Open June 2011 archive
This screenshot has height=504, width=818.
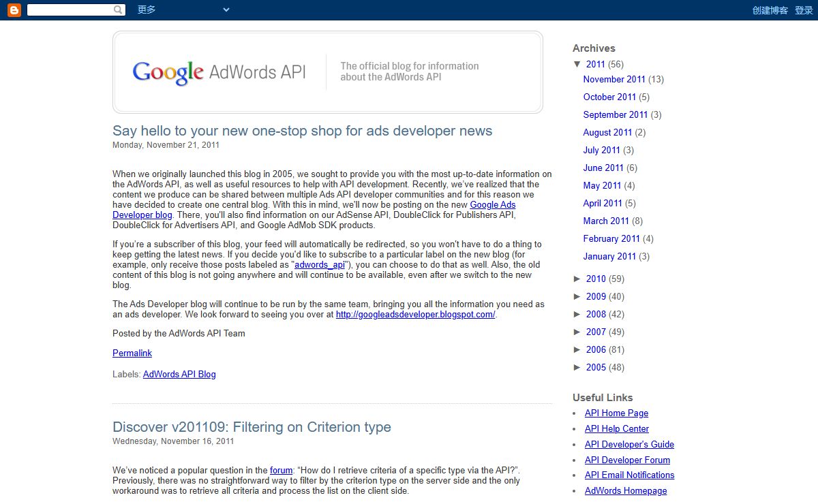coord(604,168)
